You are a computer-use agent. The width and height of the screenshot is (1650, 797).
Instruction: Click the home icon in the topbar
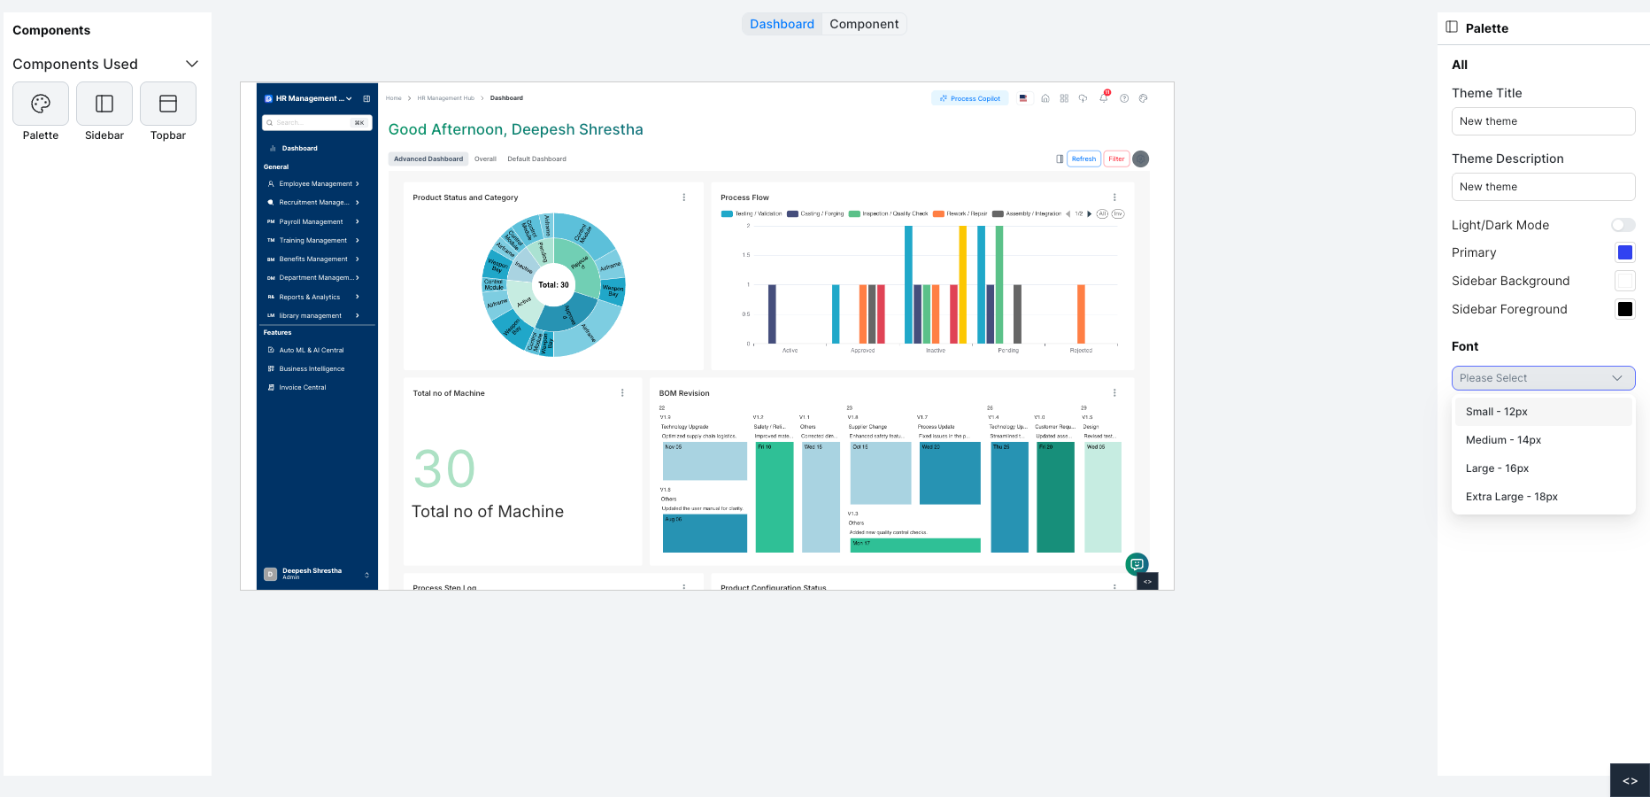pos(1045,99)
